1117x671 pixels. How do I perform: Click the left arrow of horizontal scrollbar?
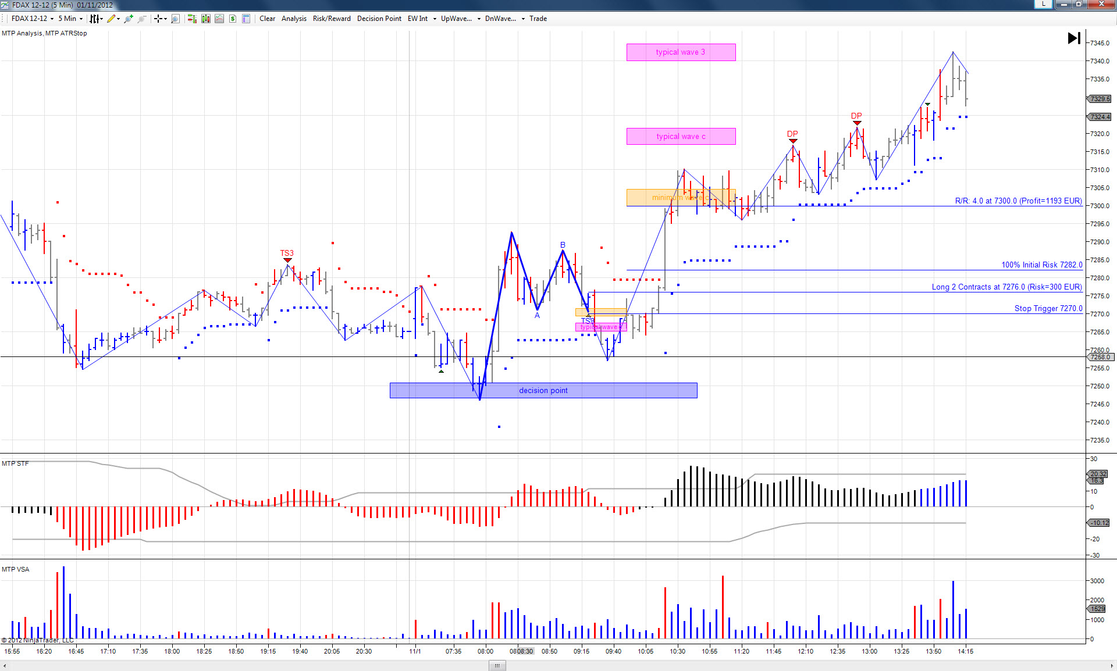click(x=5, y=666)
